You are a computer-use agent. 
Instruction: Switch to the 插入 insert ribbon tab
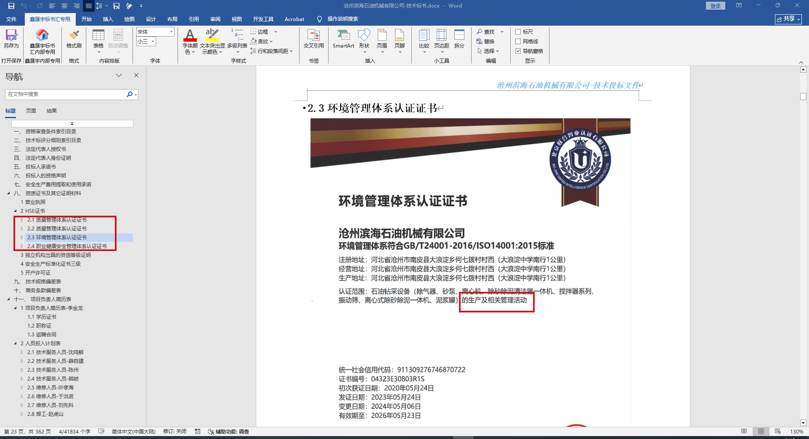click(108, 19)
